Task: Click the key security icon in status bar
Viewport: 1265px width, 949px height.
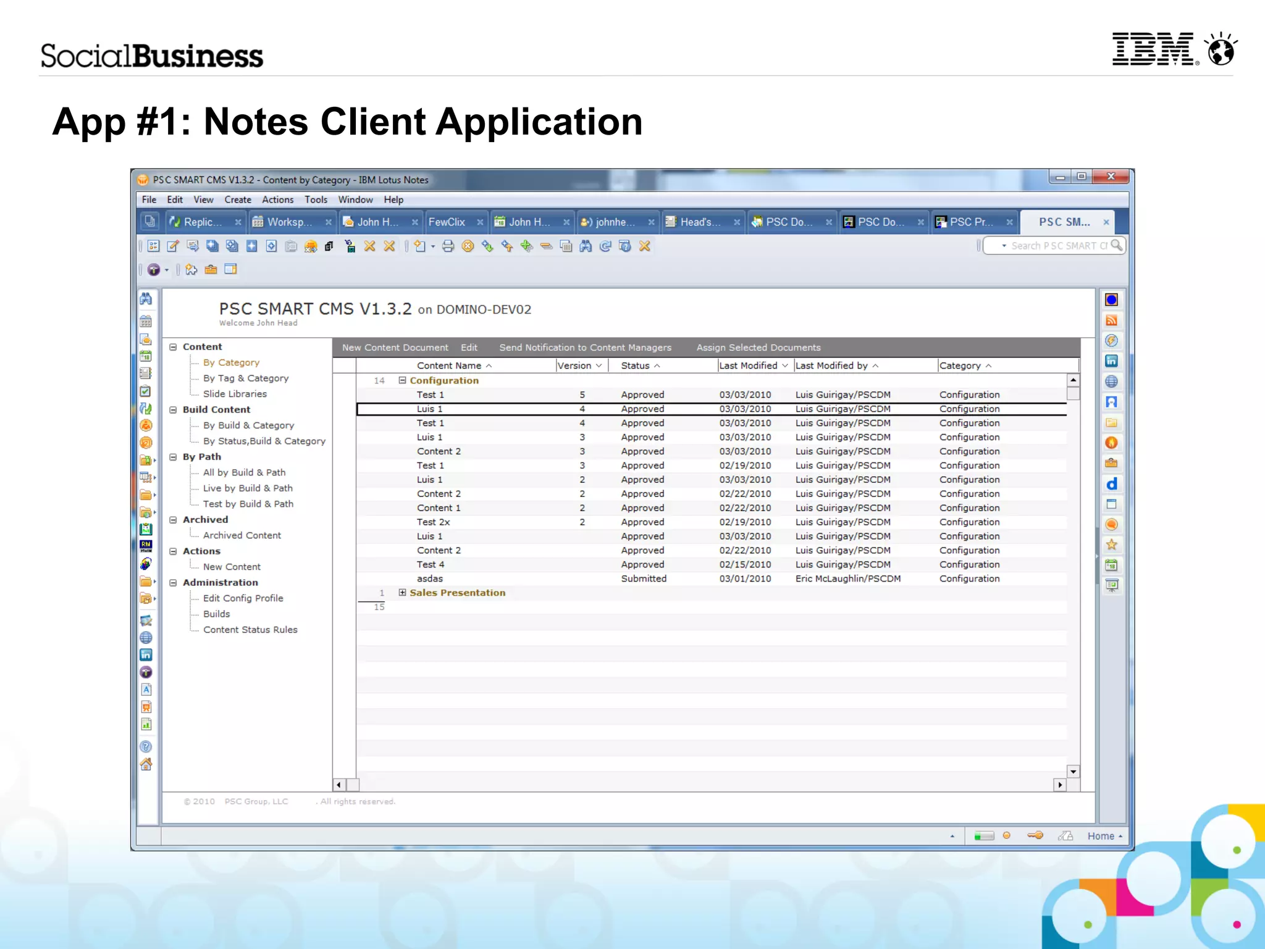Action: click(1035, 835)
